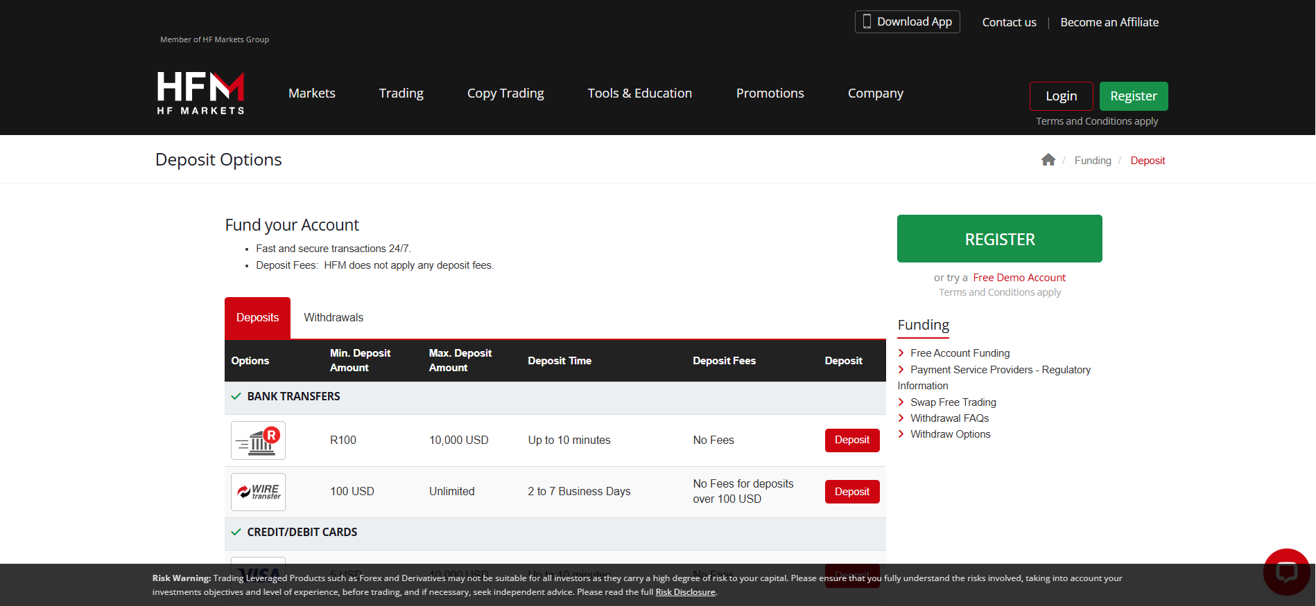Open the Markets navigation menu
The width and height of the screenshot is (1316, 606).
click(x=311, y=93)
